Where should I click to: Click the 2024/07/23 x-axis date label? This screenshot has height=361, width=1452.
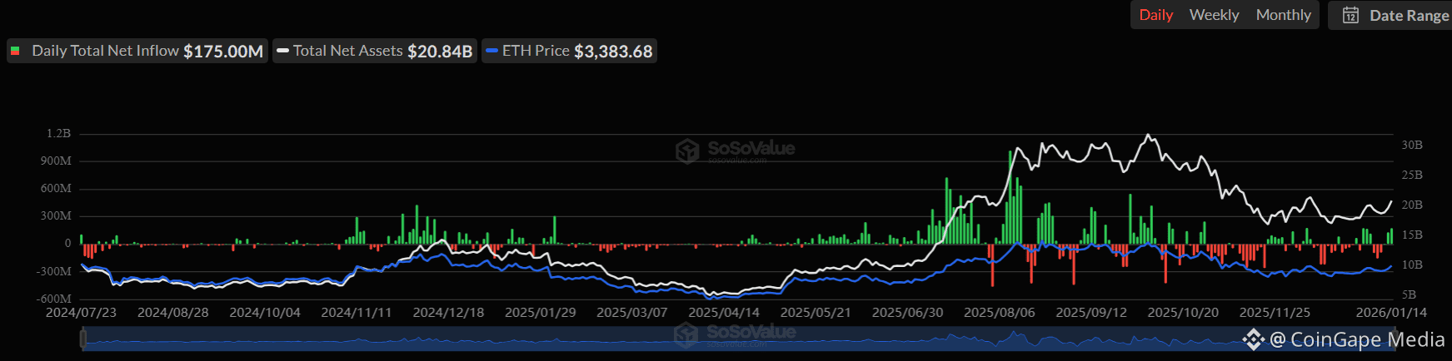pyautogui.click(x=81, y=313)
